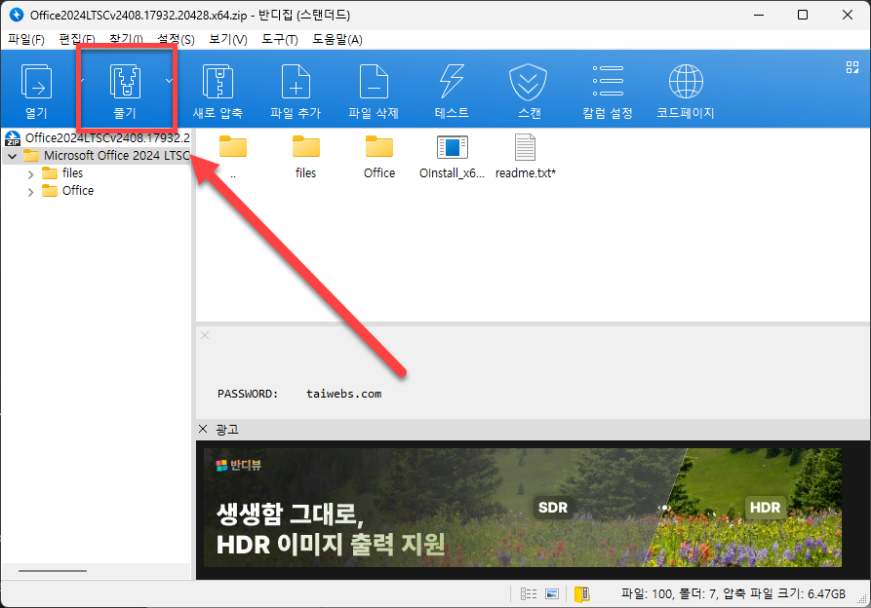The width and height of the screenshot is (871, 608).
Task: Click the status bar file count text
Action: click(x=733, y=594)
